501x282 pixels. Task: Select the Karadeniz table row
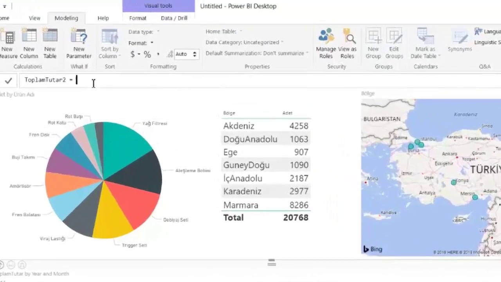tap(266, 191)
